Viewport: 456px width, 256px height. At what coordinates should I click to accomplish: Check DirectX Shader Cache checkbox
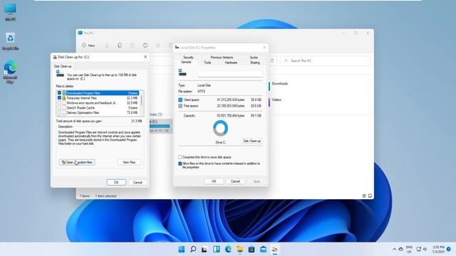tap(59, 107)
